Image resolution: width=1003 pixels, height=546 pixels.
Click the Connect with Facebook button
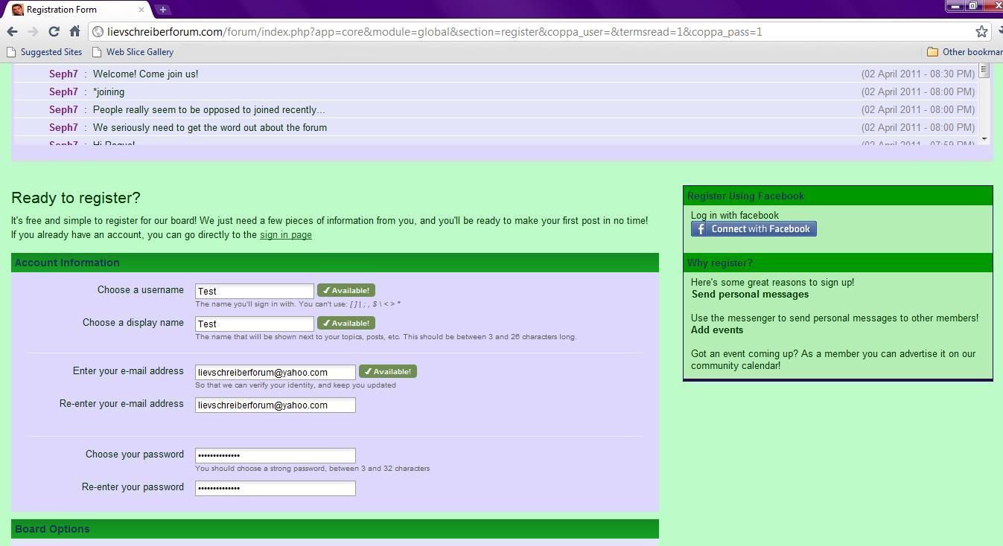tap(754, 229)
